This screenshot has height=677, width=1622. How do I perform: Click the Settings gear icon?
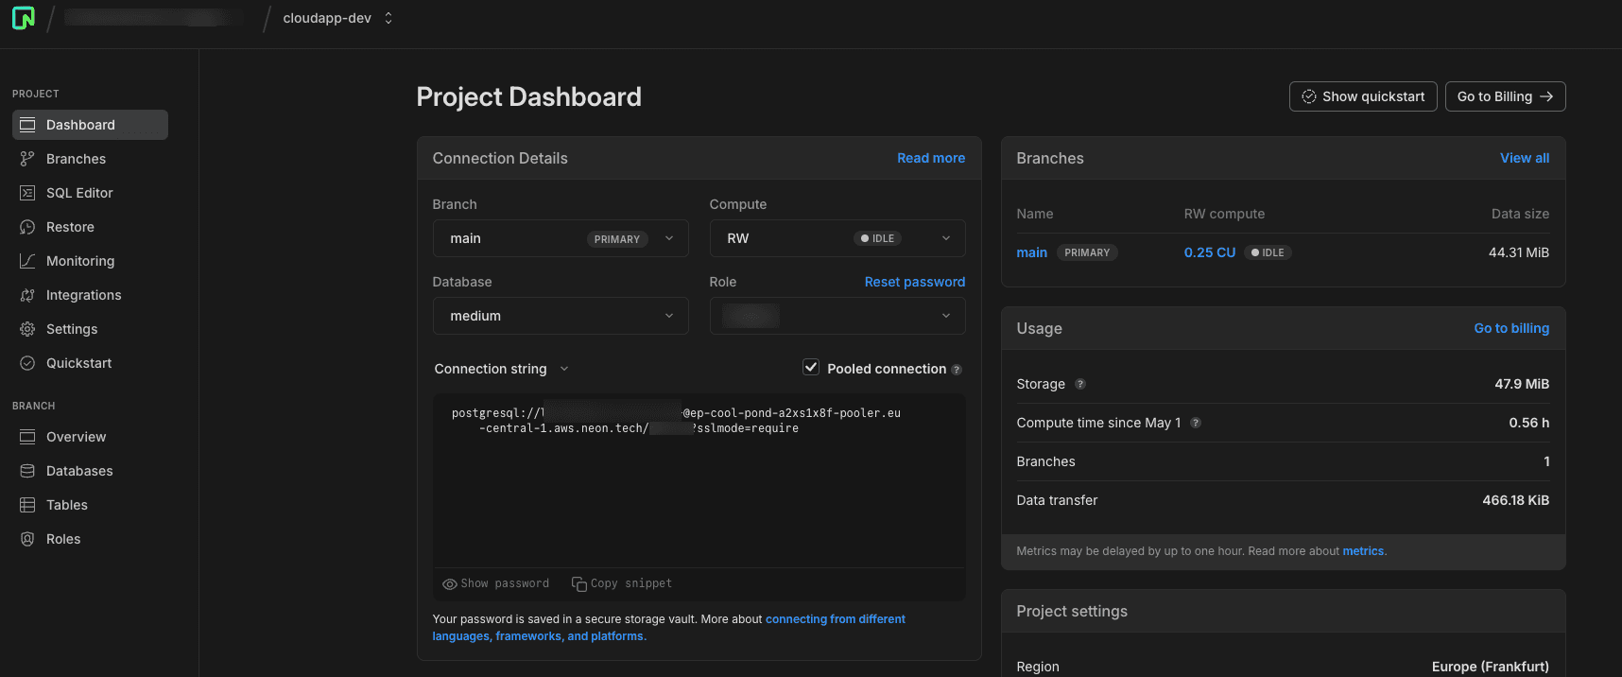(x=27, y=329)
